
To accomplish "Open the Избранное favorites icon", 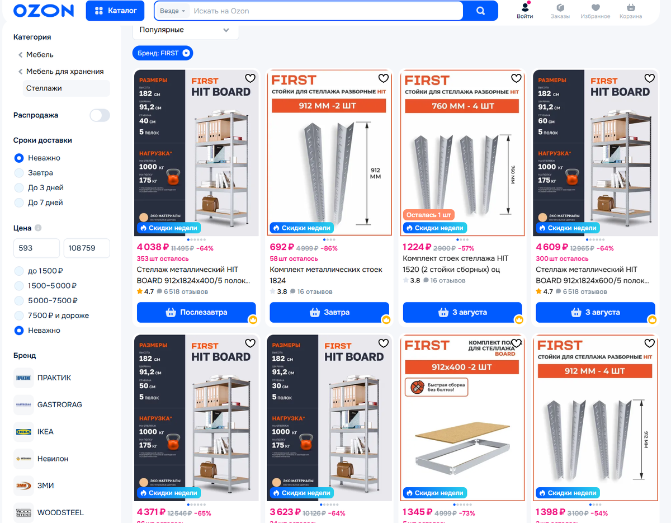I will coord(596,11).
